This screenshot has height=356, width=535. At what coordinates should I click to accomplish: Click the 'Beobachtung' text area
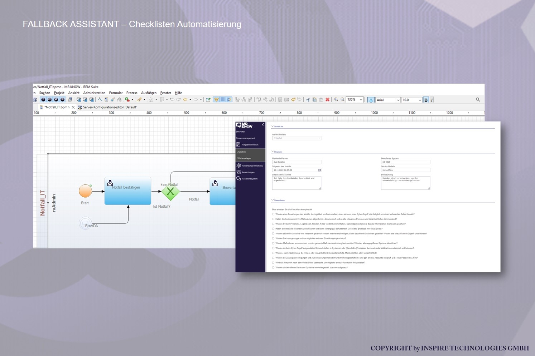[x=405, y=183]
